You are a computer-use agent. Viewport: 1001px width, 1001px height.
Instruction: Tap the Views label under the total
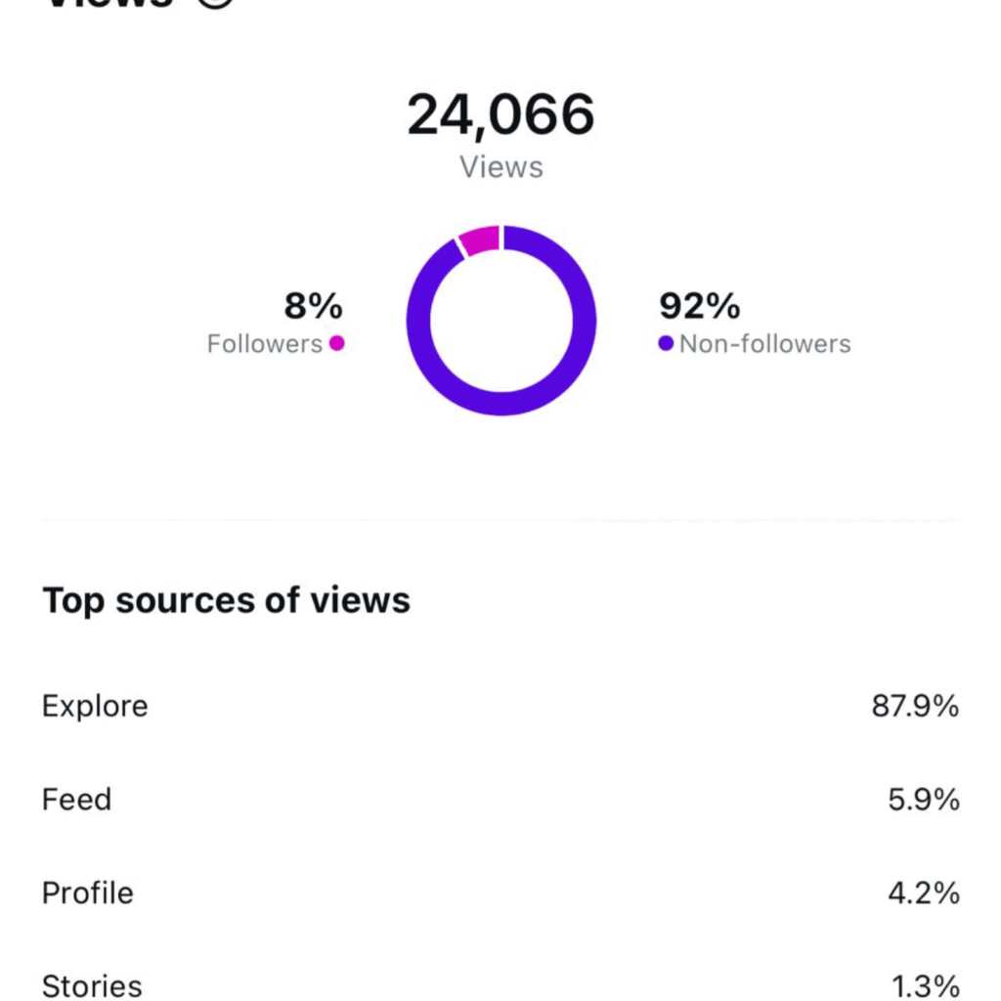(501, 167)
